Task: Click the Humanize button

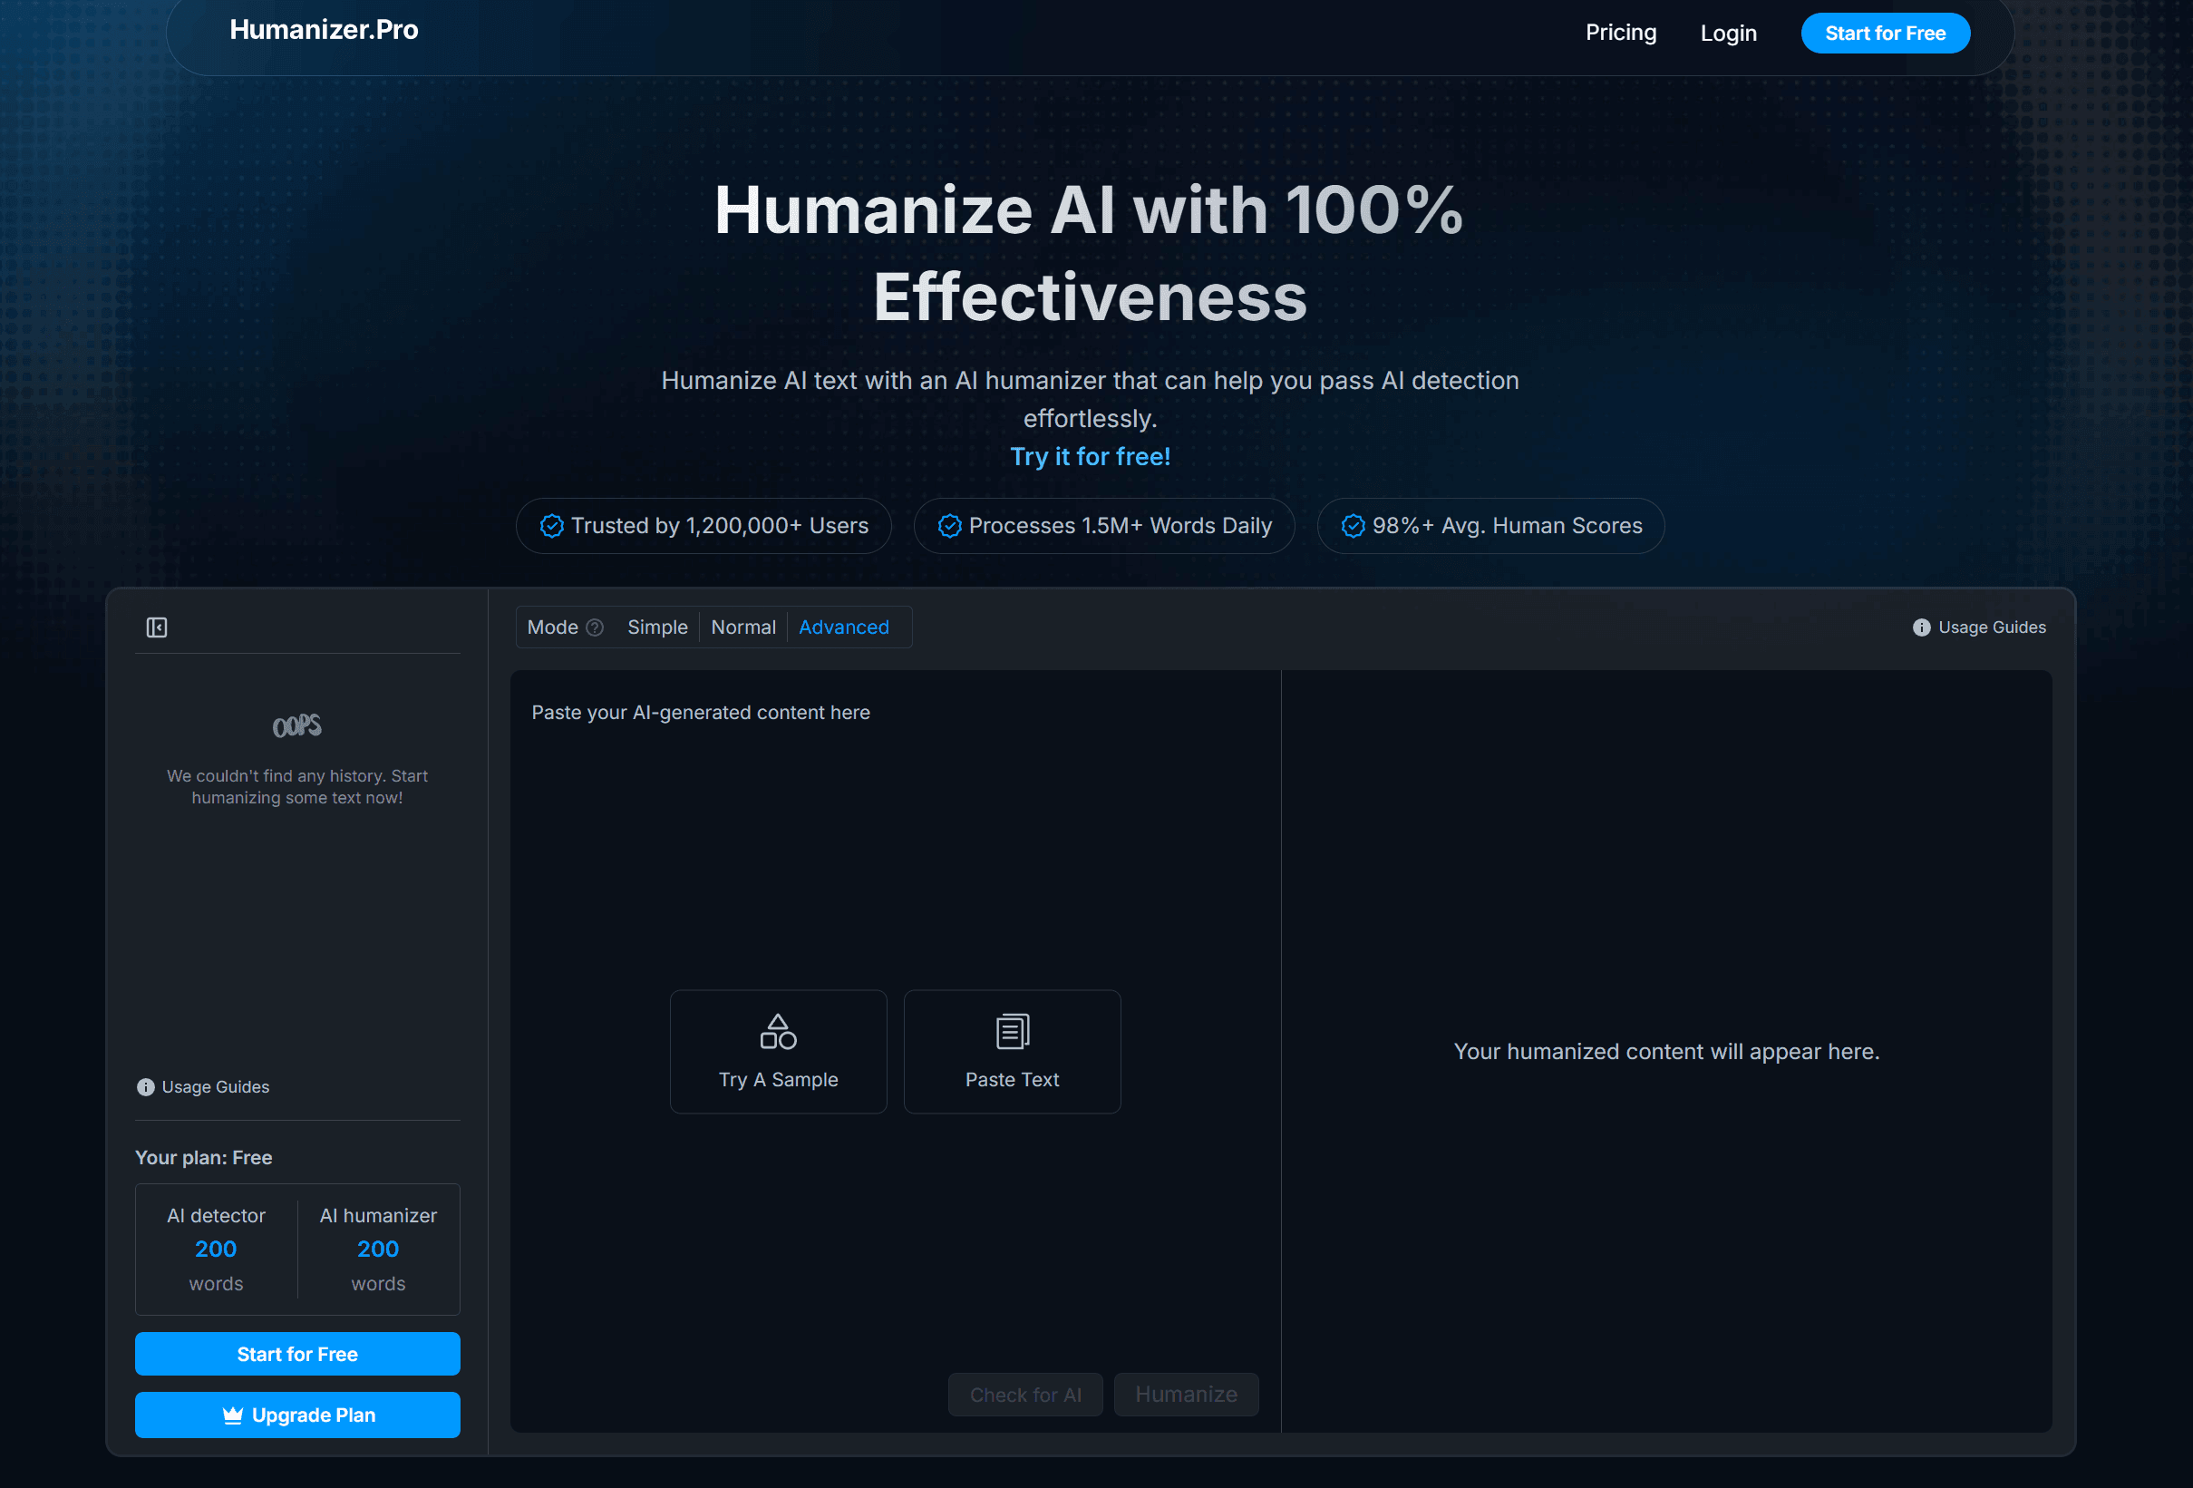Action: [x=1186, y=1395]
